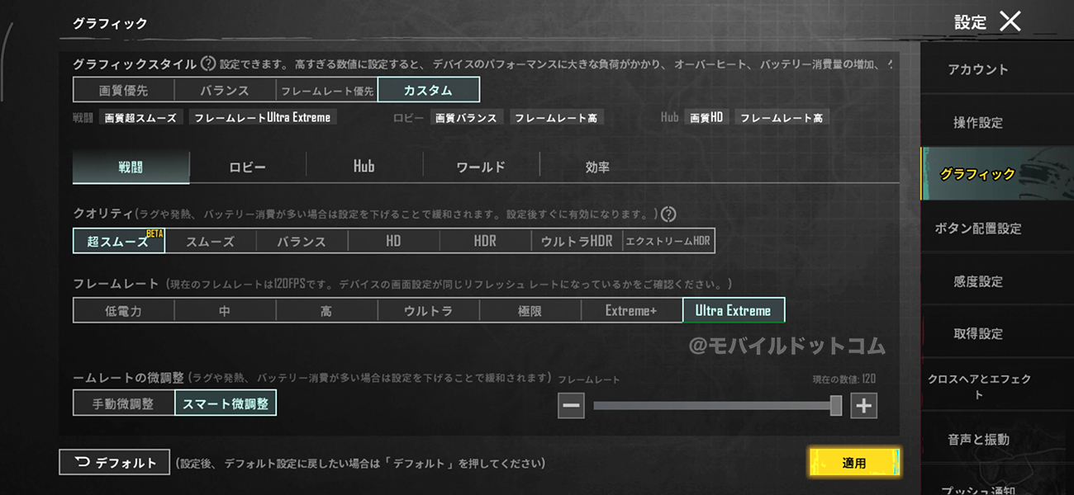The height and width of the screenshot is (495, 1074).
Task: Open the Hub tab
Action: 364,167
